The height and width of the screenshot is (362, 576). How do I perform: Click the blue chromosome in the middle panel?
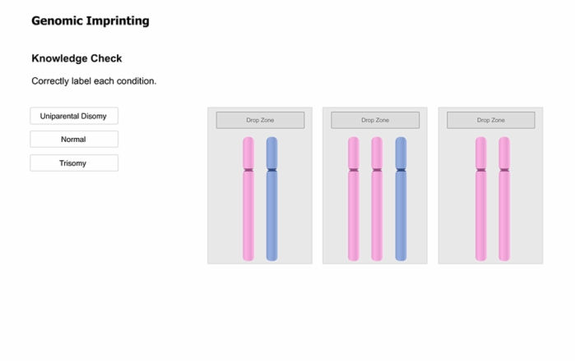(x=401, y=199)
